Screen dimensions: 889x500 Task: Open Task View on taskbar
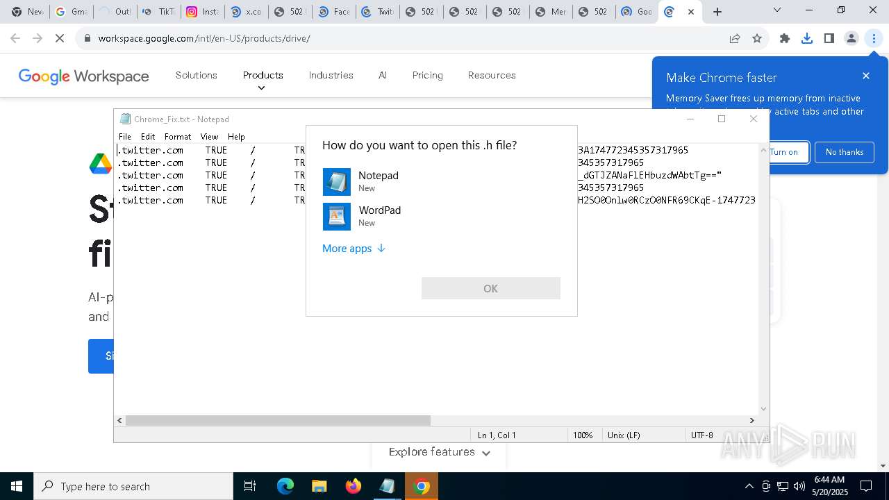tap(250, 486)
